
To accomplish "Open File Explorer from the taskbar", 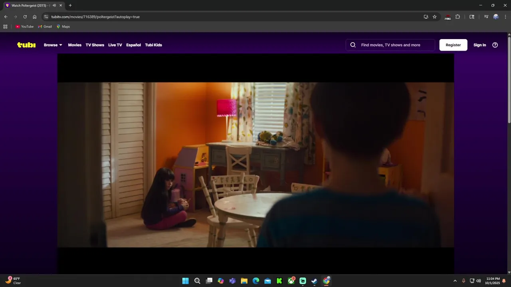I will pos(244,281).
